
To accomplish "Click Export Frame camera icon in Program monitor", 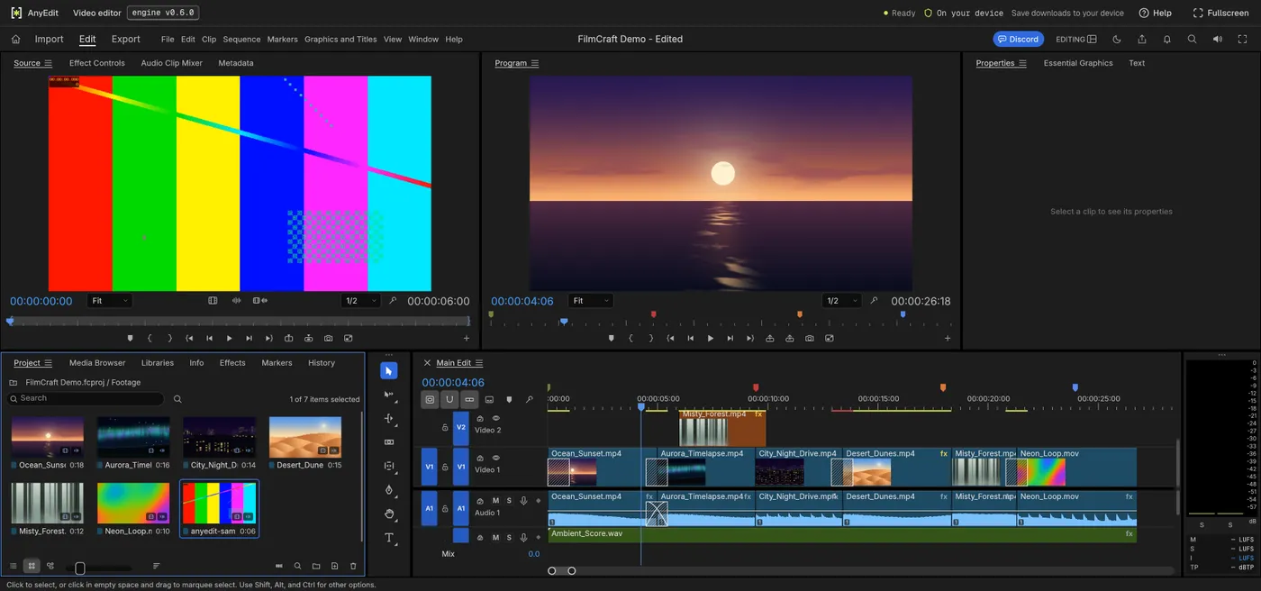I will coord(810,338).
